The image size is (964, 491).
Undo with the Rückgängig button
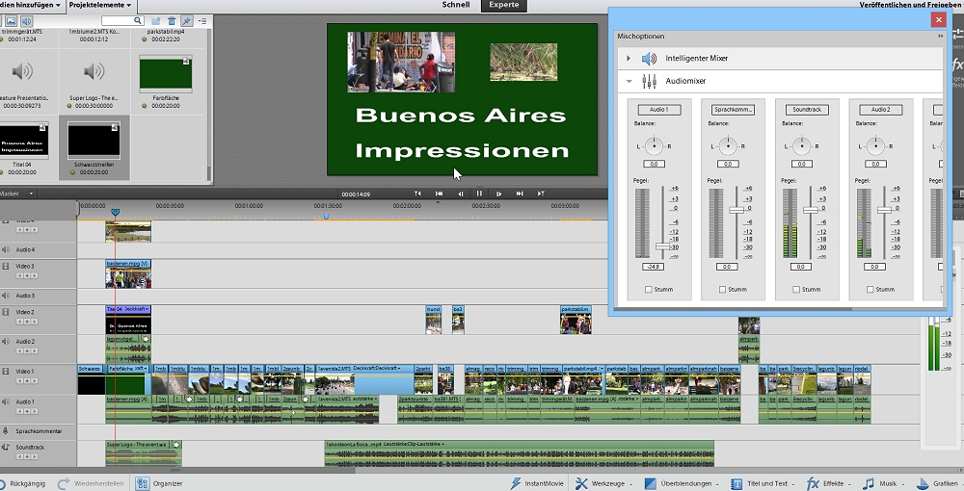pyautogui.click(x=23, y=483)
